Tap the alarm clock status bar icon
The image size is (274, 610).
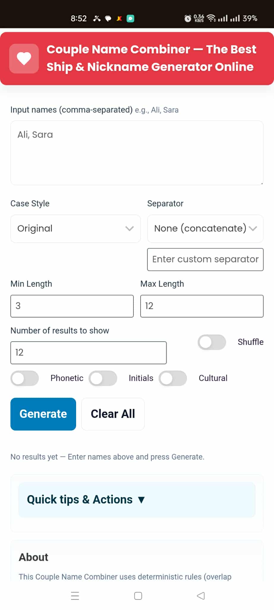[x=187, y=18]
